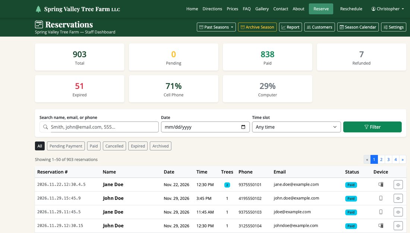Click the previous page « arrow
This screenshot has width=410, height=233.
point(367,159)
